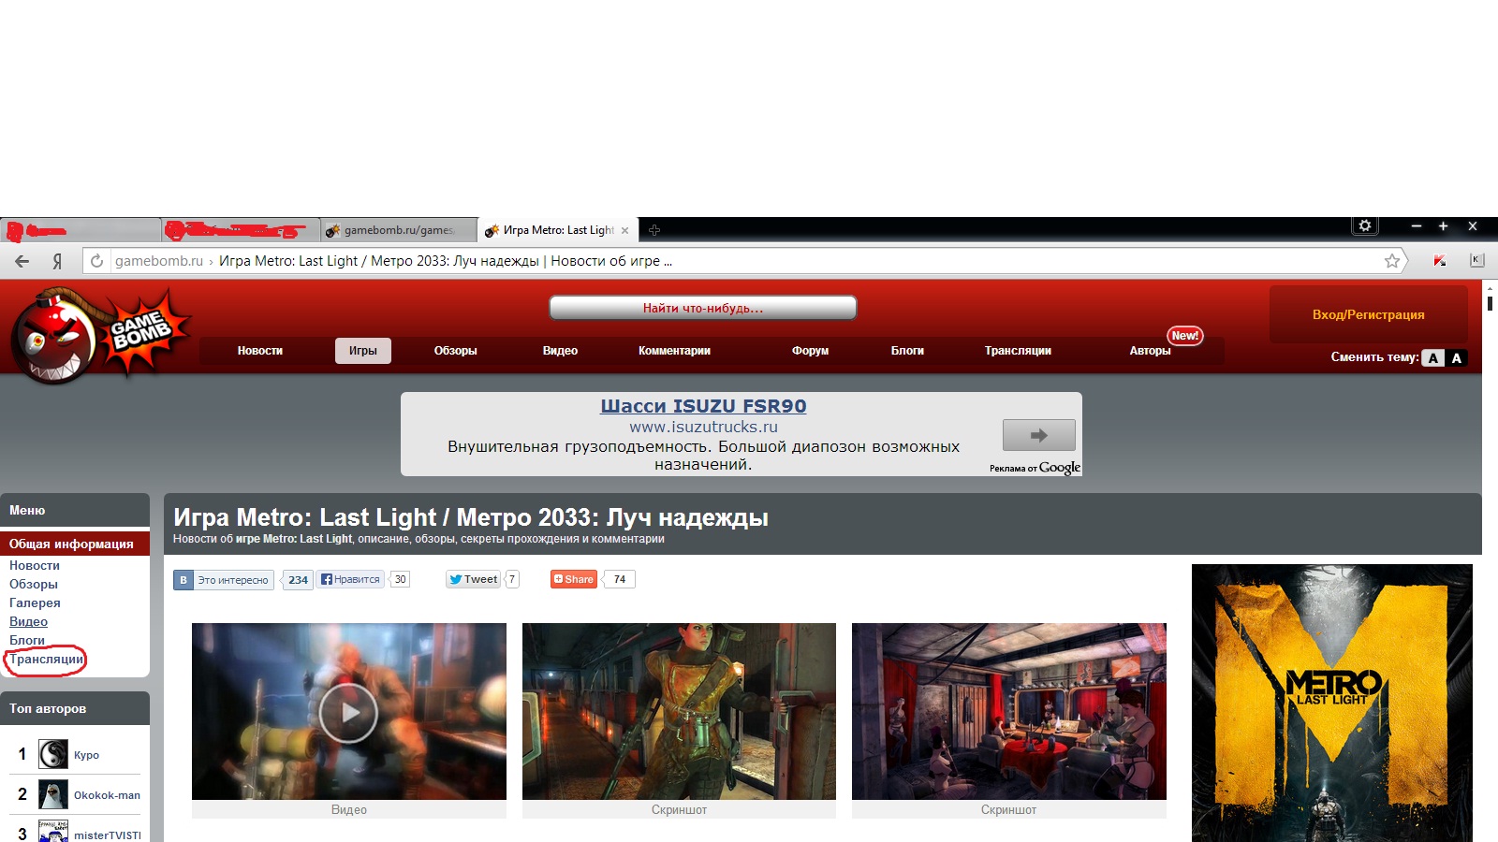
Task: Open browser settings gear icon
Action: pyautogui.click(x=1365, y=226)
